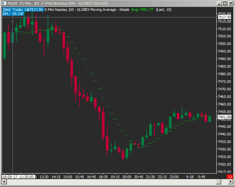Screen dimensions: 235x187
Task: Click the red 11 countdown box
Action: coord(230,177)
